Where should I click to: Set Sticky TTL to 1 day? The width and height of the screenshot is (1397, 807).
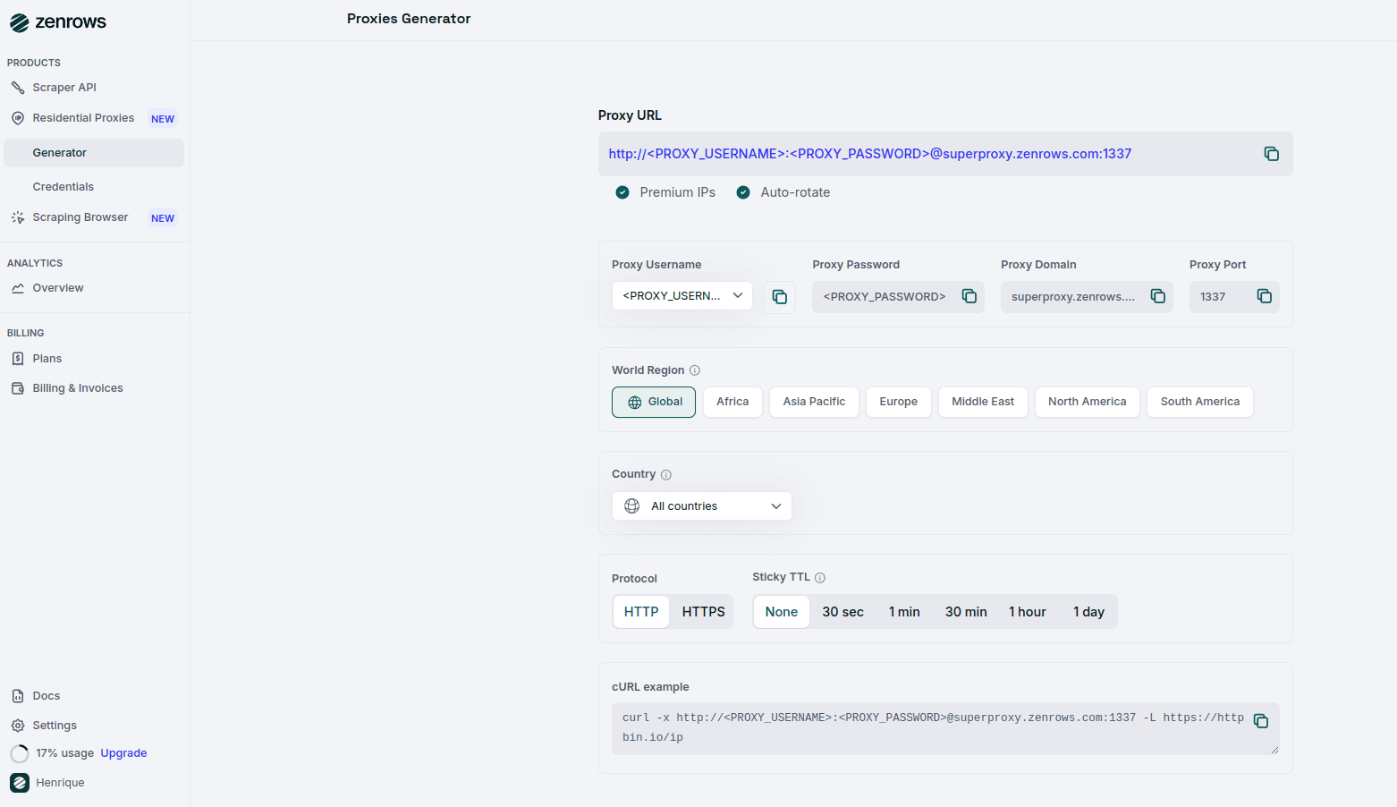1088,612
